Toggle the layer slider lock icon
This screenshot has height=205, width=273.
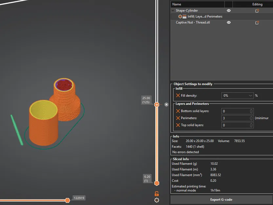click(x=157, y=194)
